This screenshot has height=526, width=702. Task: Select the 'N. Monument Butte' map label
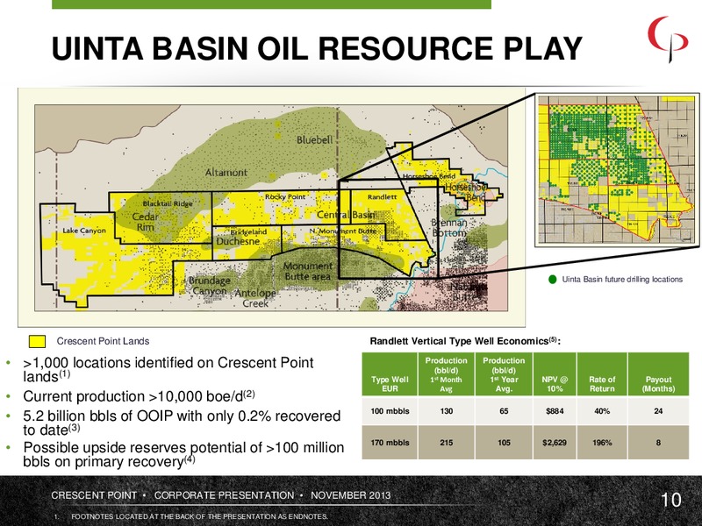343,231
